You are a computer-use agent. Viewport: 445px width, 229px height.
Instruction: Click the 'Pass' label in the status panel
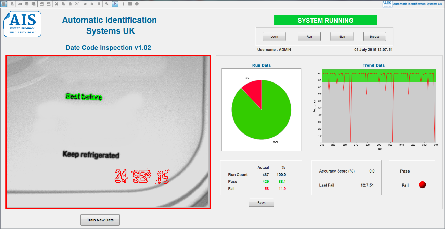pos(405,171)
